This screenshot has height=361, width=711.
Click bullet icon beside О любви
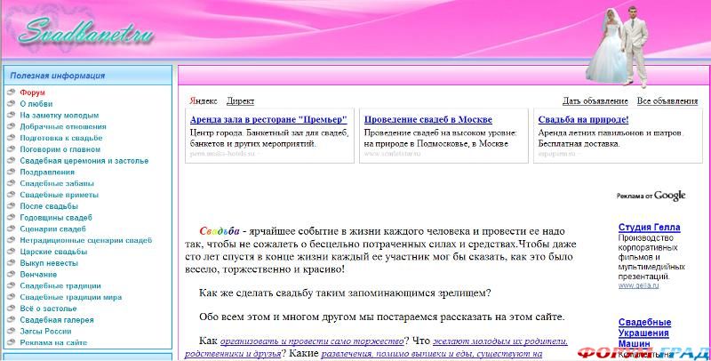[x=12, y=103]
